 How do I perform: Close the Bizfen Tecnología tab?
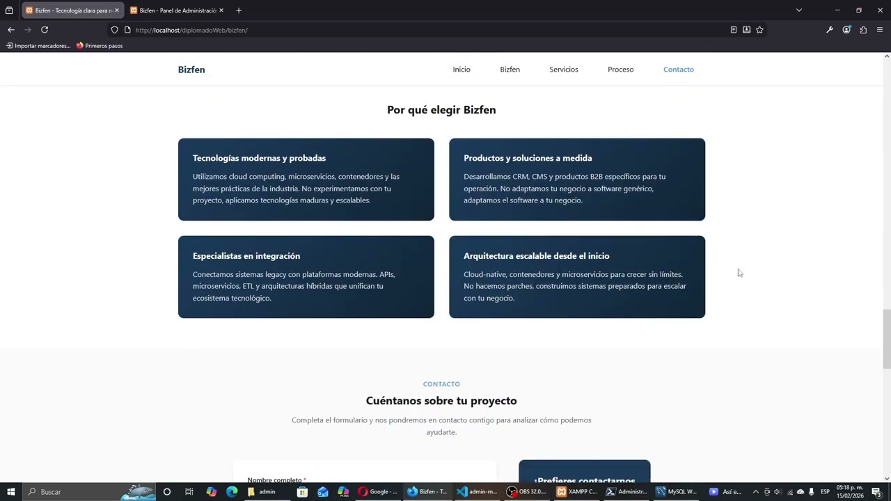(116, 10)
